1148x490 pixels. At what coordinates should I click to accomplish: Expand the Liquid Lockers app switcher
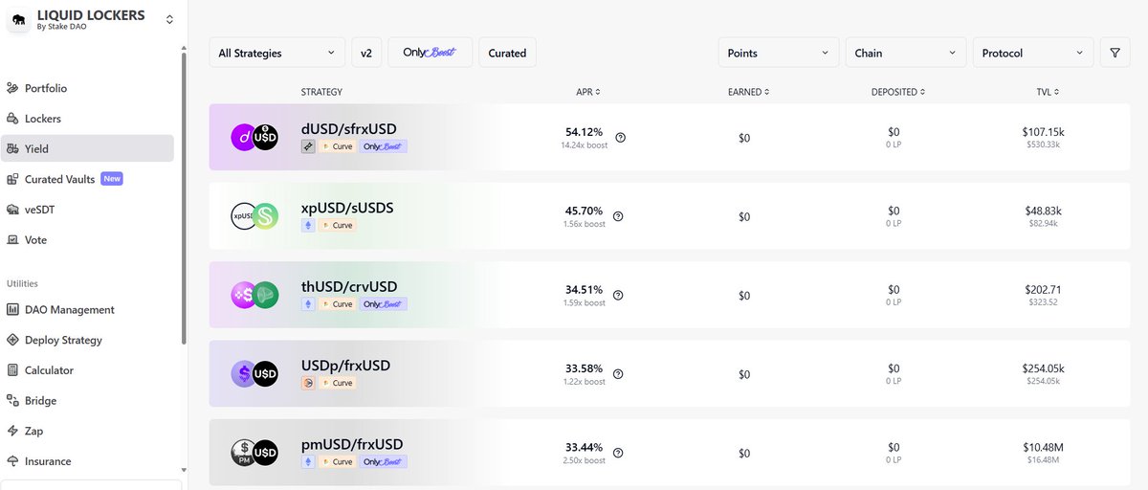pyautogui.click(x=169, y=19)
